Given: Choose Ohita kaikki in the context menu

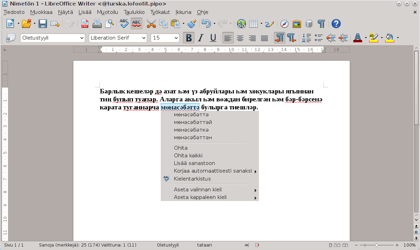Looking at the screenshot, I should point(210,156).
